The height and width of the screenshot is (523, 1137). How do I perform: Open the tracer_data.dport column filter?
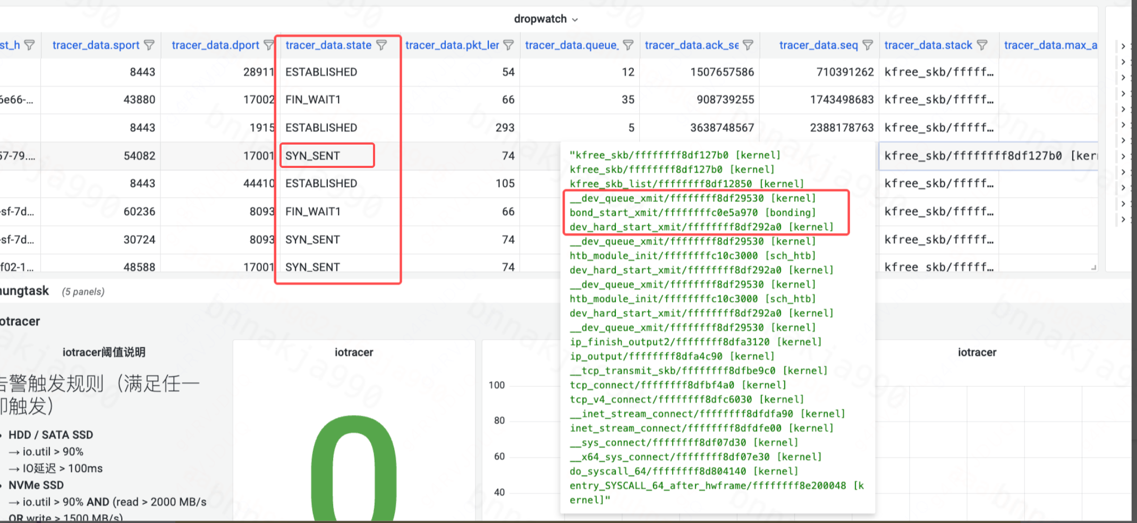pyautogui.click(x=269, y=45)
